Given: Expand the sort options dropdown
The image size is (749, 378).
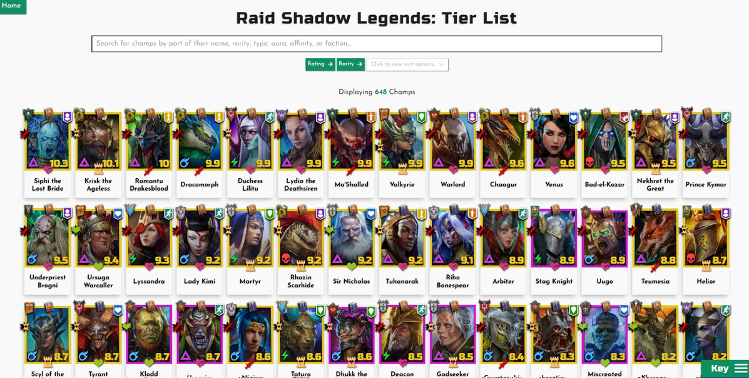Looking at the screenshot, I should tap(407, 64).
